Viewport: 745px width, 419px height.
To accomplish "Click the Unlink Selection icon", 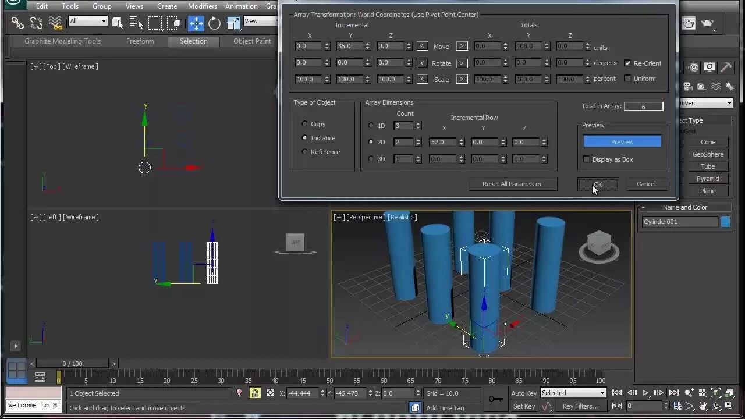I will click(x=36, y=23).
